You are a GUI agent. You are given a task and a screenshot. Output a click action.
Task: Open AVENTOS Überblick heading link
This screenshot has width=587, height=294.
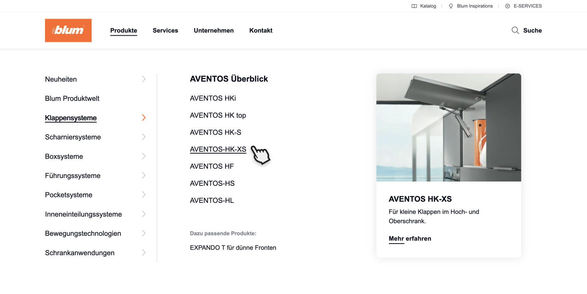pyautogui.click(x=229, y=79)
